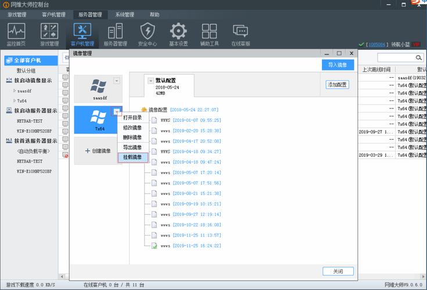The image size is (427, 290).
Task: Choose 挂载镜像 from context menu
Action: click(x=133, y=157)
